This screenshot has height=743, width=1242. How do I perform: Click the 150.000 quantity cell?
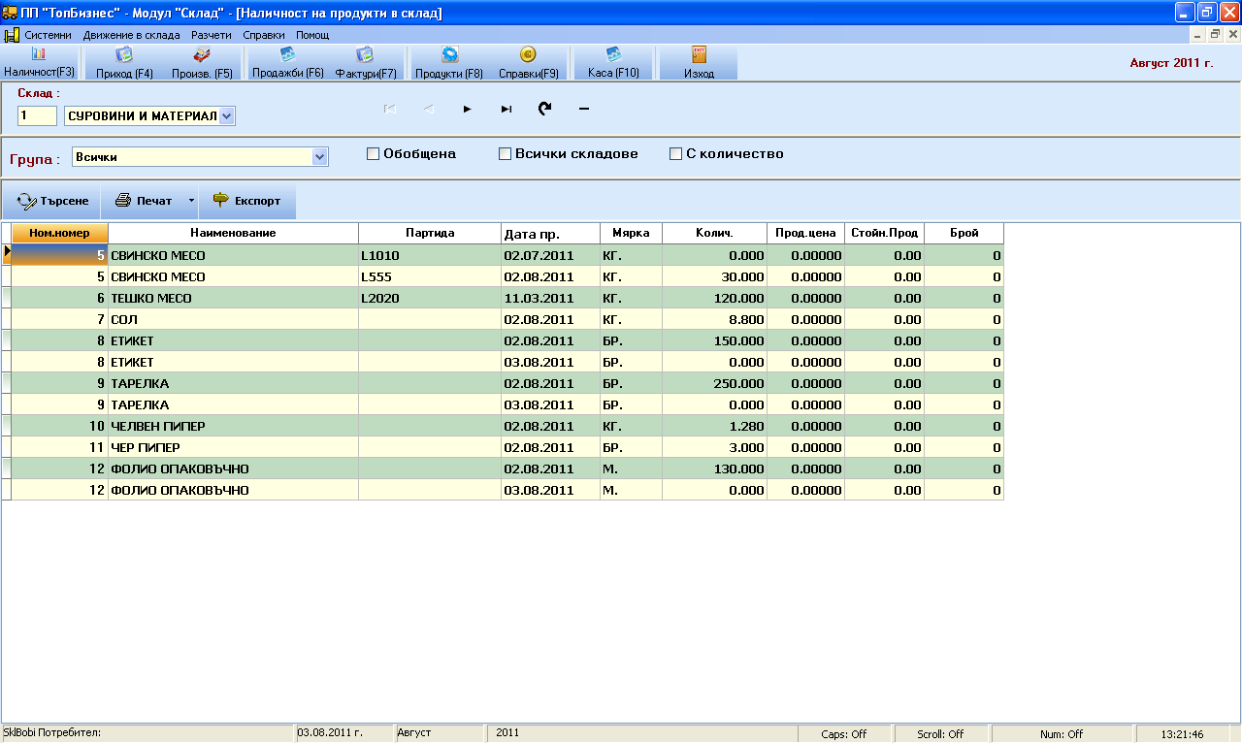tap(714, 340)
